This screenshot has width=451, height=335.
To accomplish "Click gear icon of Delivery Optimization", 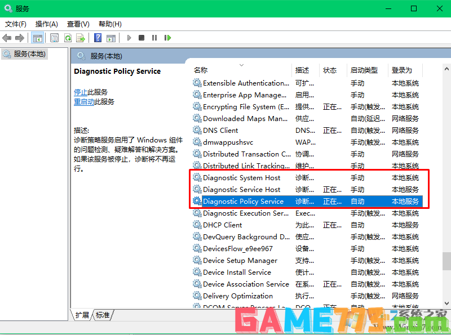I will pyautogui.click(x=197, y=296).
